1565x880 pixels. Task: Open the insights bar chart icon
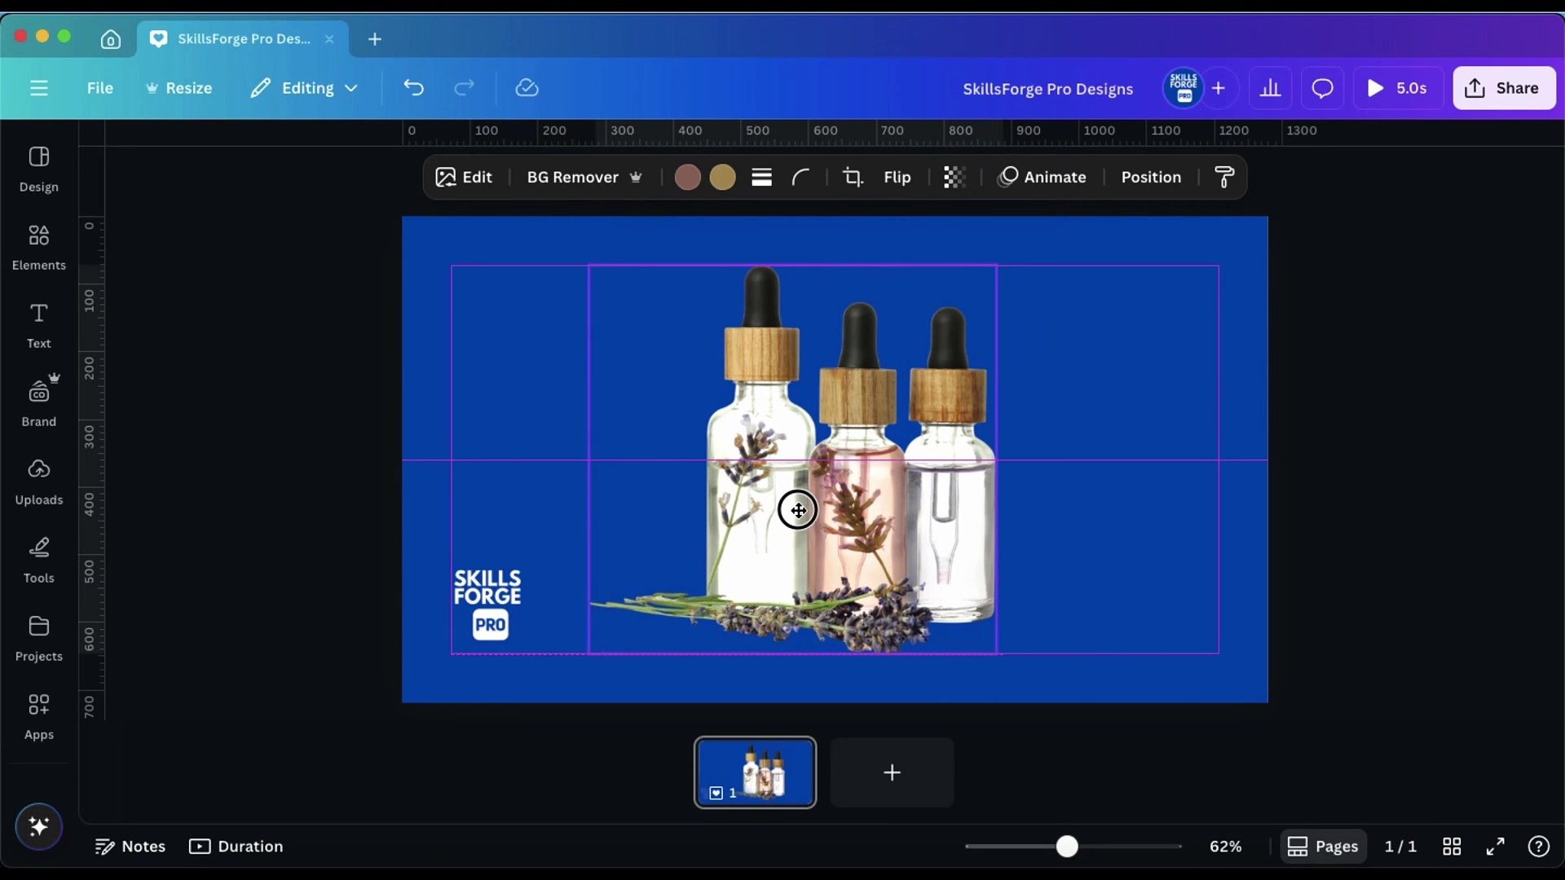tap(1271, 88)
